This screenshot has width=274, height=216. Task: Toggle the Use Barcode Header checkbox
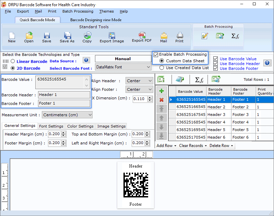(216, 64)
